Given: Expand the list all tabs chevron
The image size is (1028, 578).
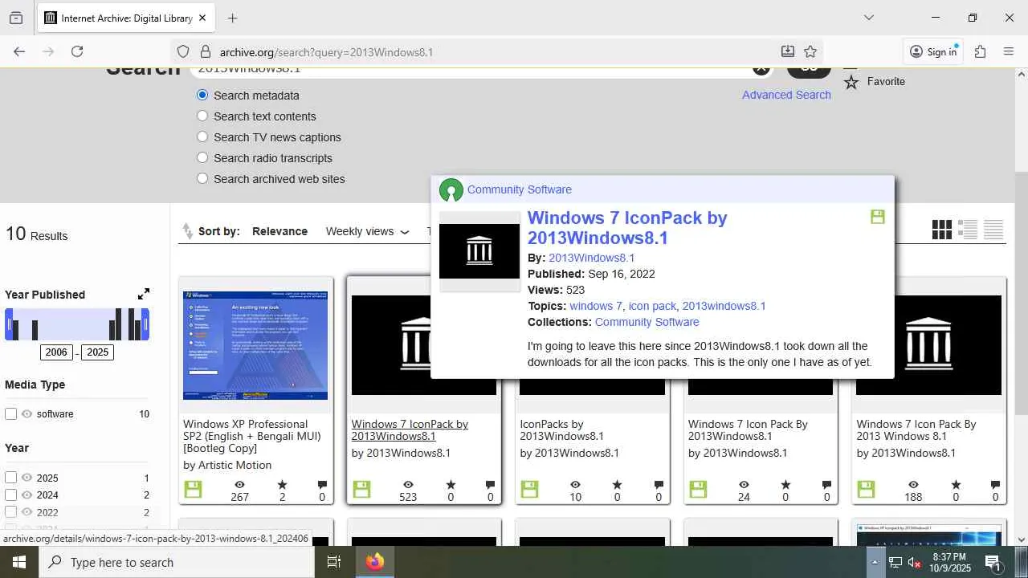Looking at the screenshot, I should click(x=868, y=18).
